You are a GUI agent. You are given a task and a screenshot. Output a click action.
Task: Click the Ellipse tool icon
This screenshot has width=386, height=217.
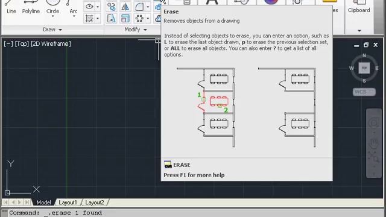click(x=89, y=7)
